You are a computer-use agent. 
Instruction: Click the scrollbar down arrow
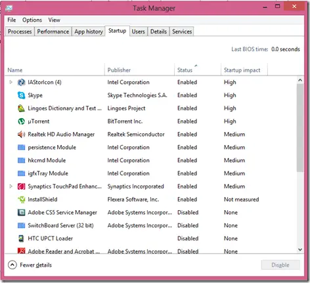(x=300, y=250)
